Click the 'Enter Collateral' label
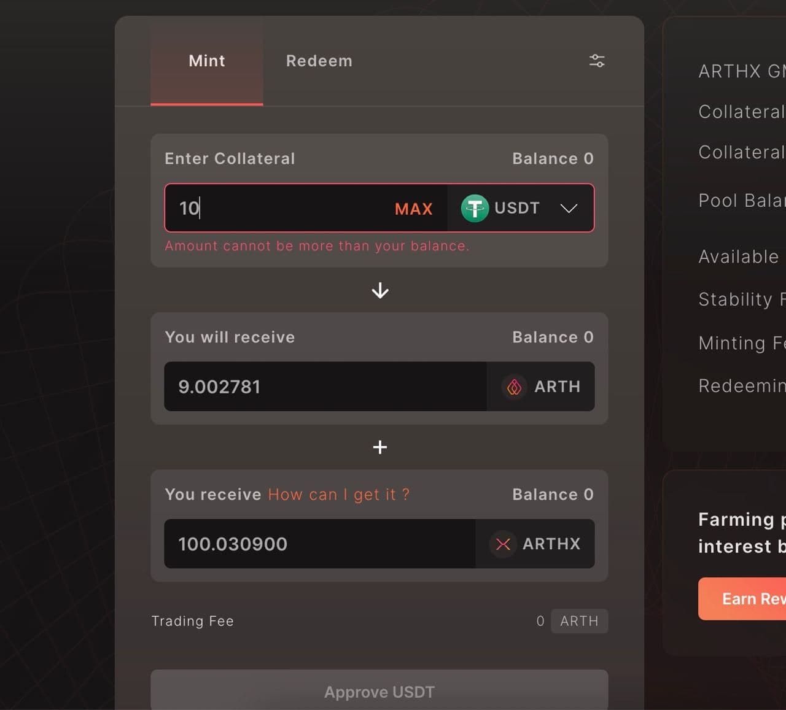 point(230,158)
